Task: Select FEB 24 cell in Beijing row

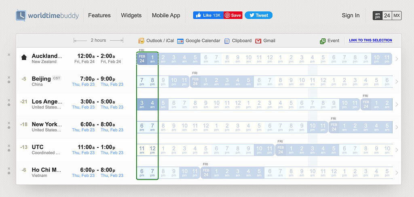Action: (x=195, y=81)
